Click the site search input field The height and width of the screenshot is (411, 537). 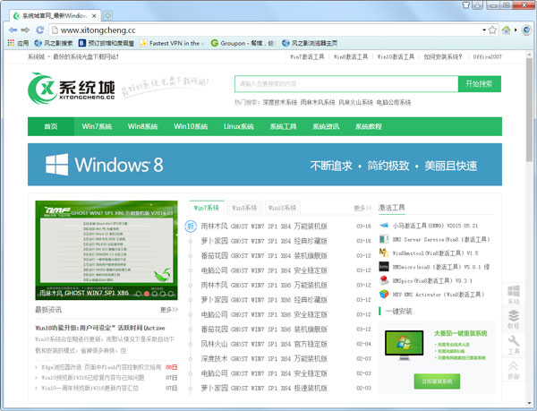click(x=346, y=84)
